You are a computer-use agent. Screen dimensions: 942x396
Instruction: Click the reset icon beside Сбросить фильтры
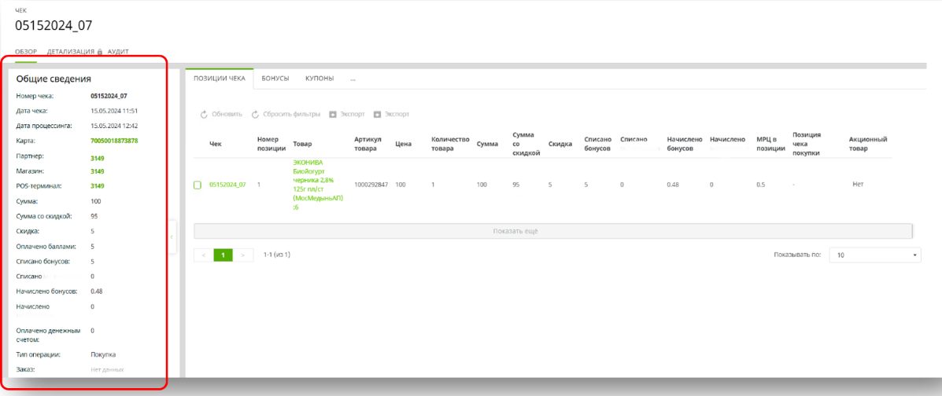tap(255, 115)
